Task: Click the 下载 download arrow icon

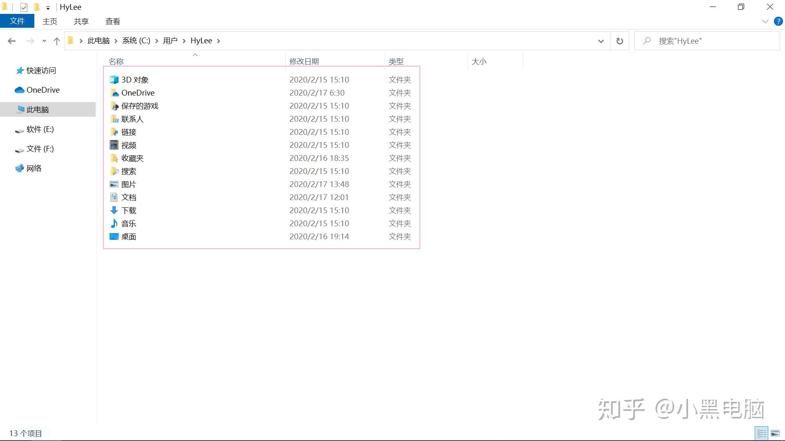Action: click(x=114, y=210)
